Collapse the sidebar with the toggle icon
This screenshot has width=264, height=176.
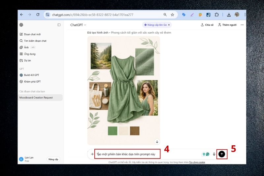click(x=59, y=25)
